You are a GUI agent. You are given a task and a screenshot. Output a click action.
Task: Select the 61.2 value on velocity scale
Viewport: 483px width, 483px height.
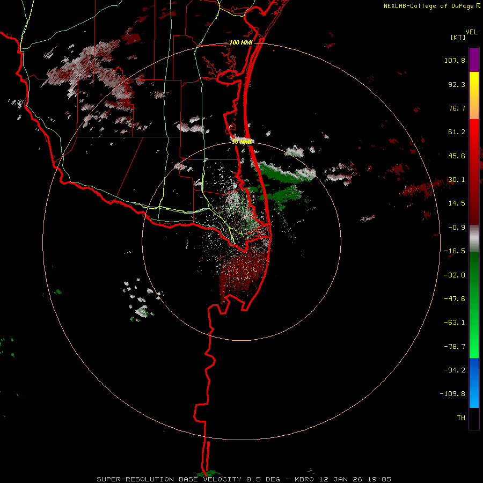[457, 132]
